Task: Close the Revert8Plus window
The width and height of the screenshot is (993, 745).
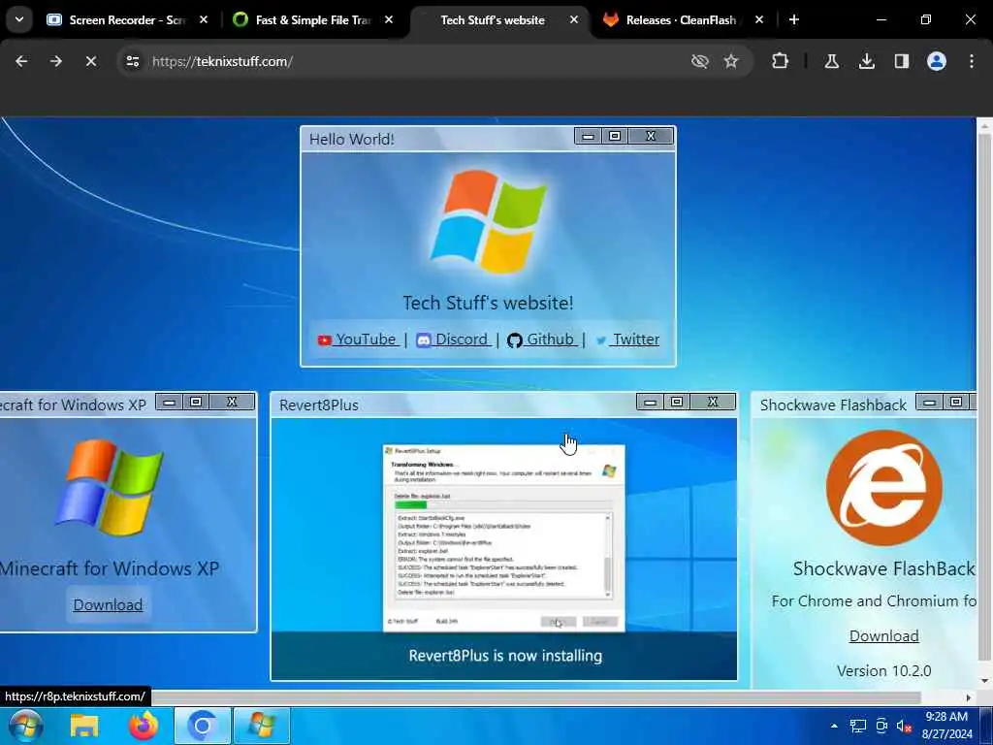Action: pos(713,402)
